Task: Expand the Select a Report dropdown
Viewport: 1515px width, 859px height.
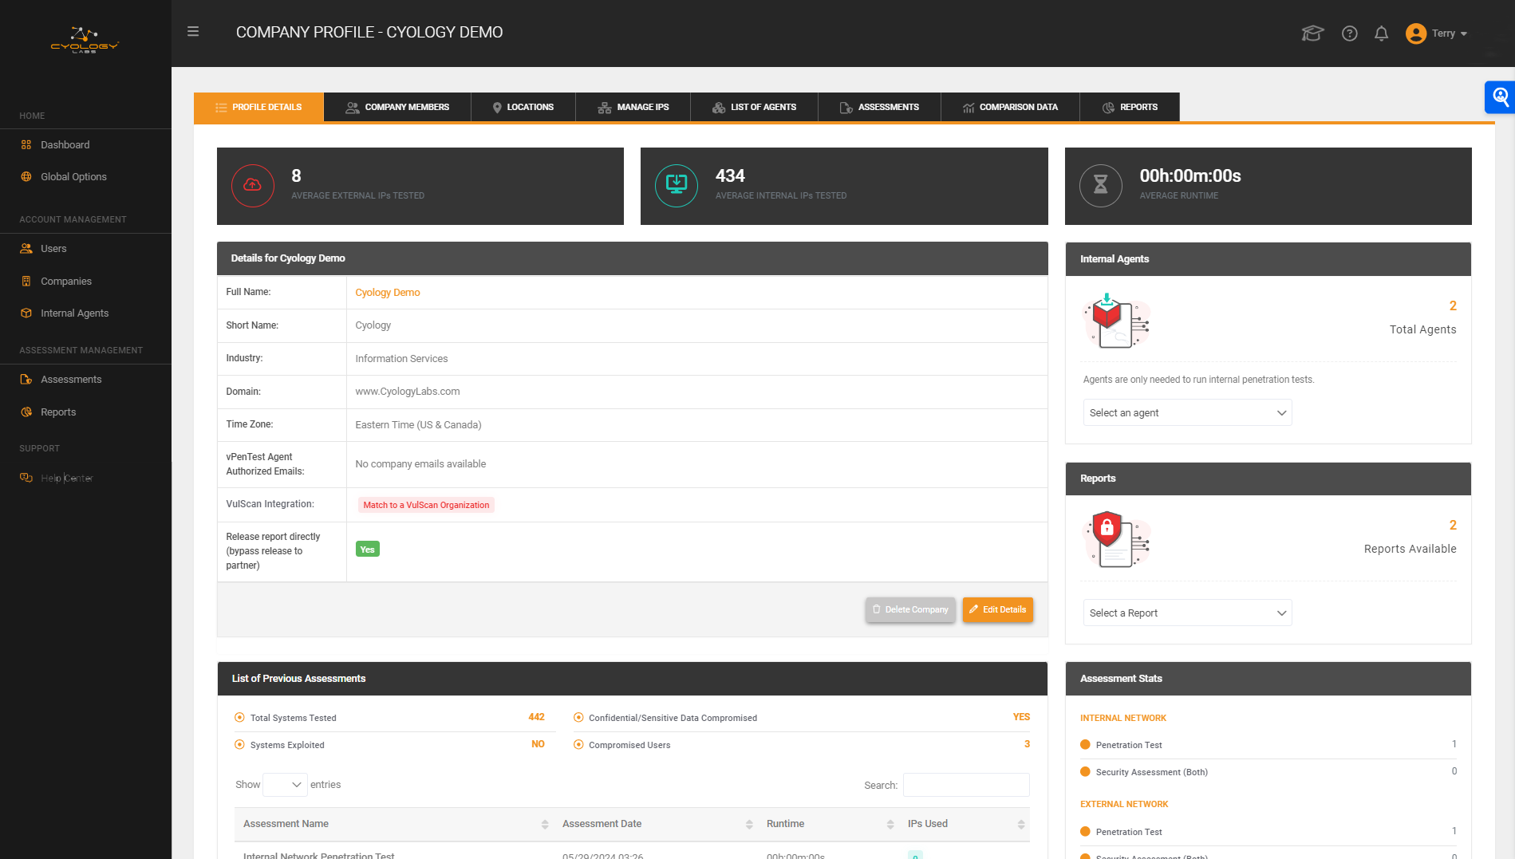Action: click(x=1187, y=613)
